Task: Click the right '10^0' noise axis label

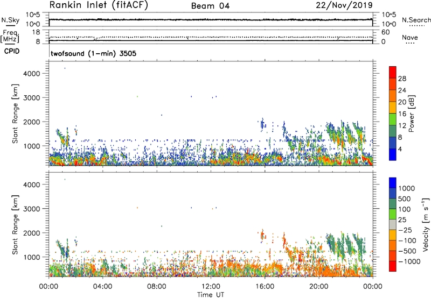Action: click(x=388, y=24)
